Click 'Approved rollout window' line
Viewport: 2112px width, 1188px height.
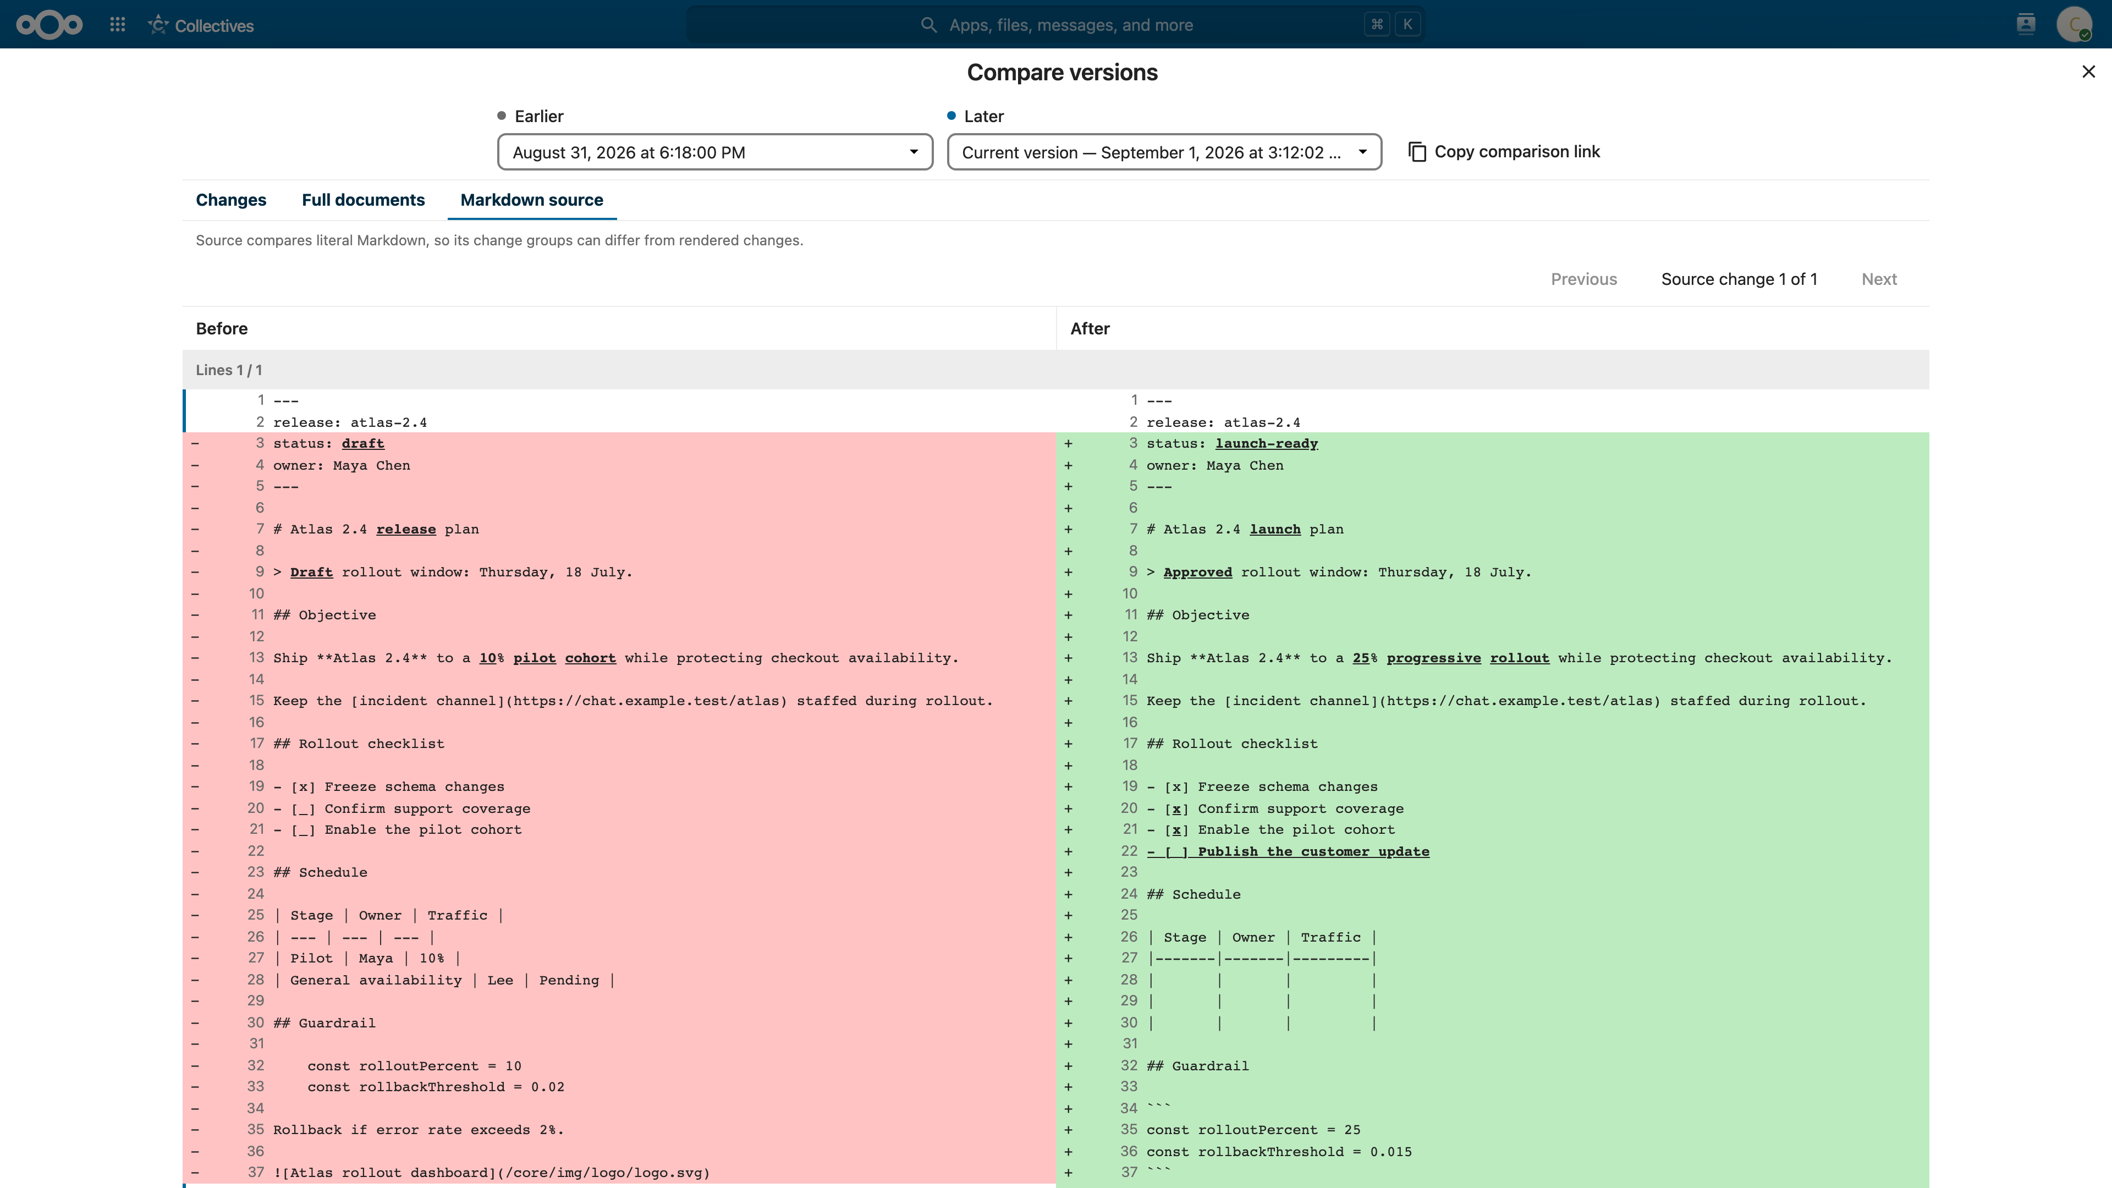[1339, 572]
